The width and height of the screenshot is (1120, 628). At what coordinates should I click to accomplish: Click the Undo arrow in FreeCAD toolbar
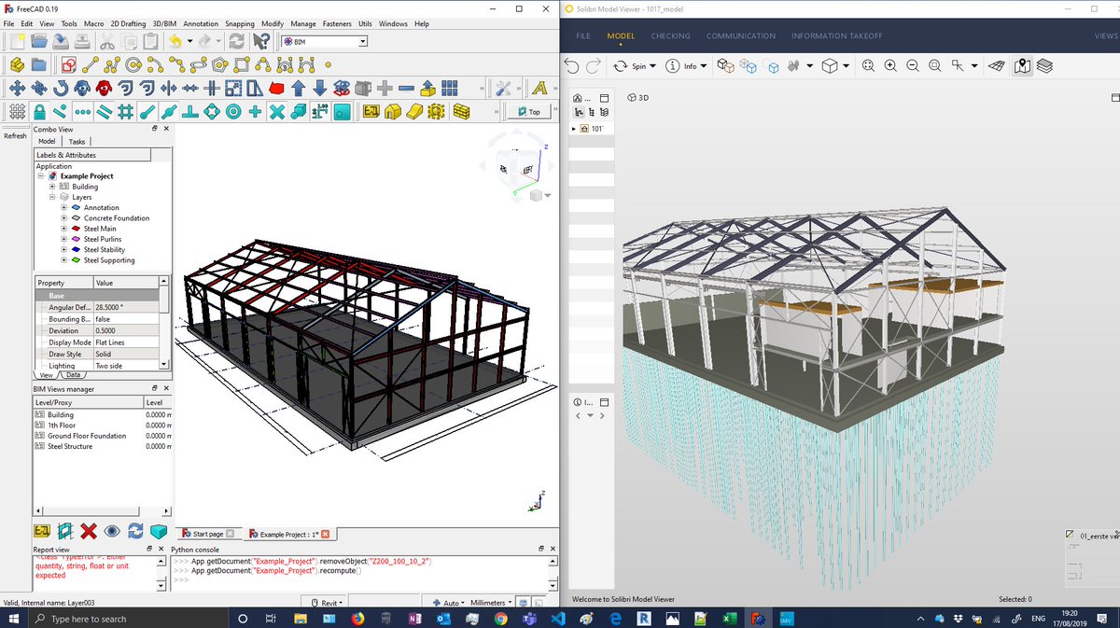click(x=174, y=41)
